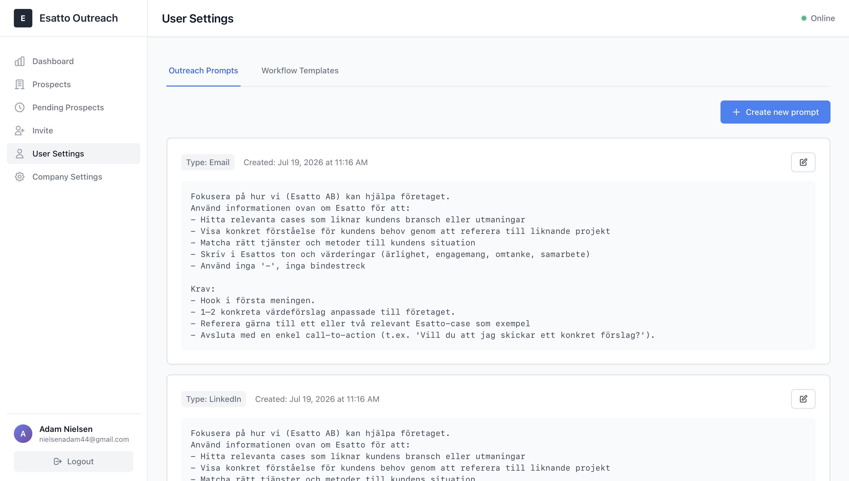849x481 pixels.
Task: Click the Create new prompt button
Action: (775, 112)
